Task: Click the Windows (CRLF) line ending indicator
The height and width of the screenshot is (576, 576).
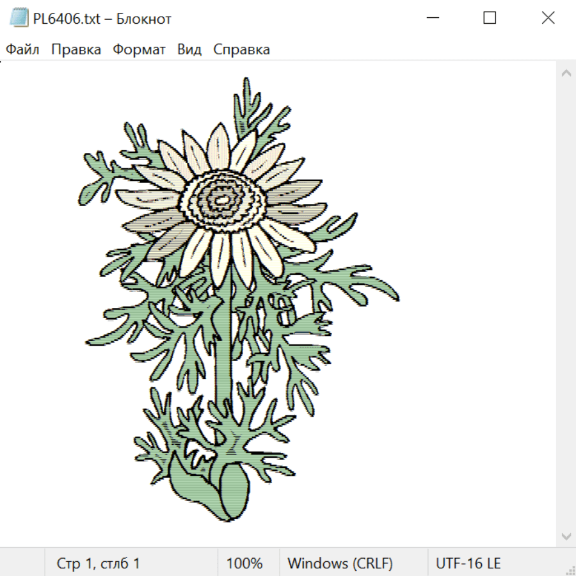Action: [340, 564]
